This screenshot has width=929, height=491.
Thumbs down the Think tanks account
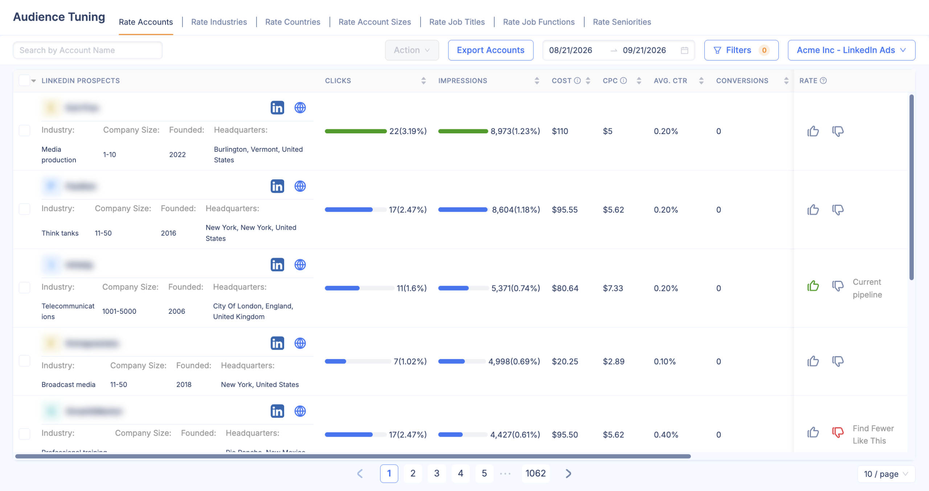coord(838,210)
